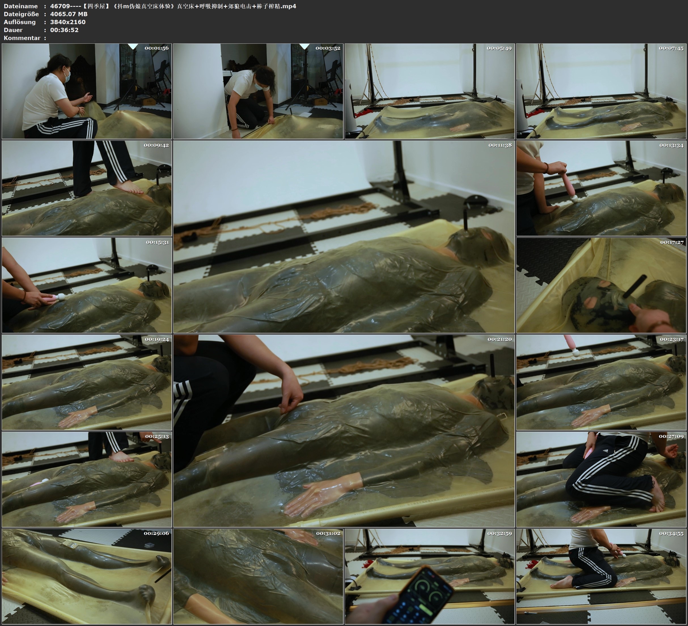
Task: Click the frame labeled 00:07:45
Action: pyautogui.click(x=601, y=91)
